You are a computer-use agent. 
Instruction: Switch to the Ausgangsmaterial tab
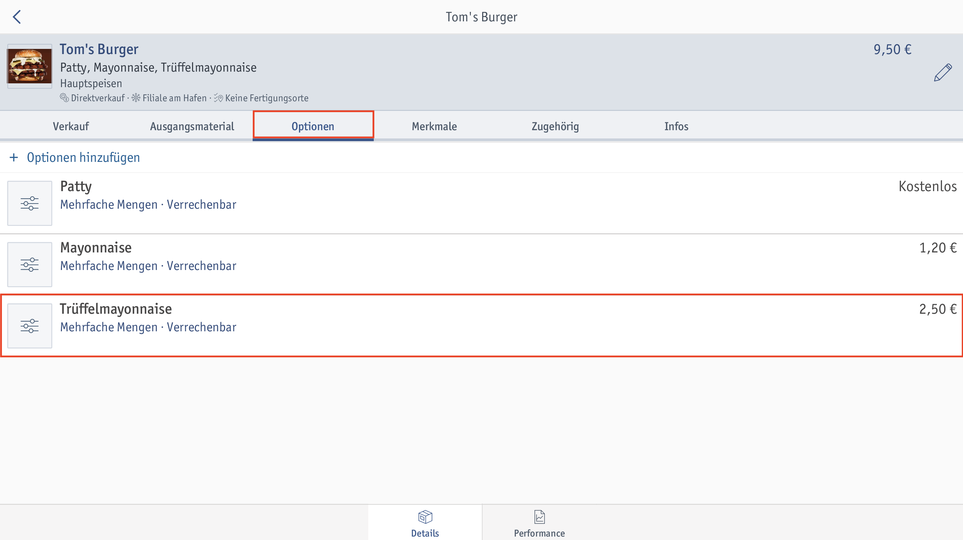click(x=192, y=126)
